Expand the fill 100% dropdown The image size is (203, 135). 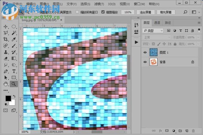[x=199, y=44]
